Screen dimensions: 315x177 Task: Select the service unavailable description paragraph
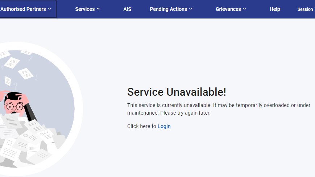[219, 109]
